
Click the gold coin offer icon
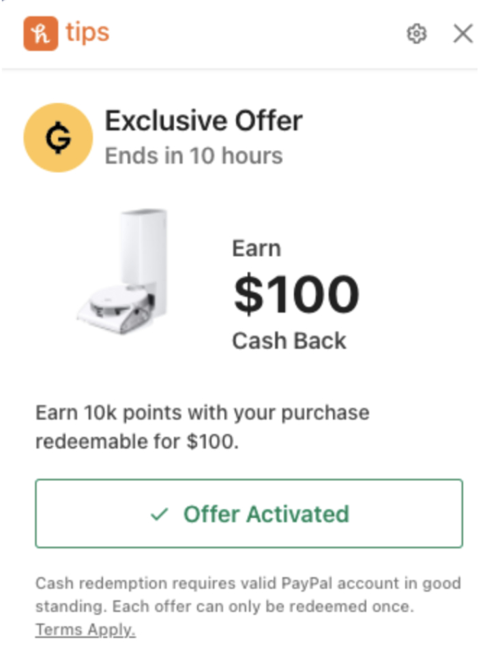58,138
